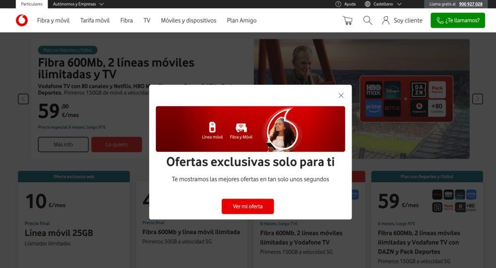Click the Línea móvil 25GB card title

(59, 233)
